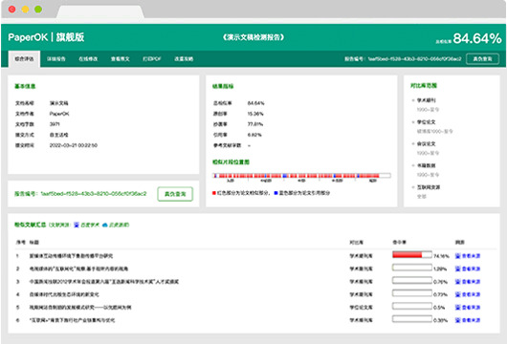Click the Baidu paw icon in row 6
Screen dimensions: 507x344
[x=457, y=320]
